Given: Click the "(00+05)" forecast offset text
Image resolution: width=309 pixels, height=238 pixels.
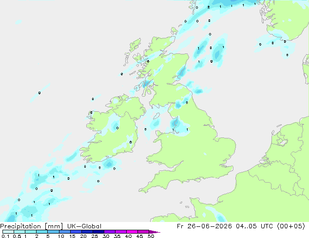Looking at the screenshot, I should pyautogui.click(x=291, y=226).
